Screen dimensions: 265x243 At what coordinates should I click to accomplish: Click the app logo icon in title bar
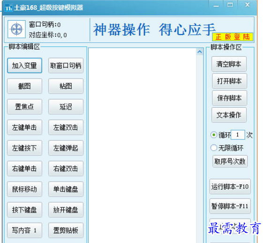[x=8, y=8]
